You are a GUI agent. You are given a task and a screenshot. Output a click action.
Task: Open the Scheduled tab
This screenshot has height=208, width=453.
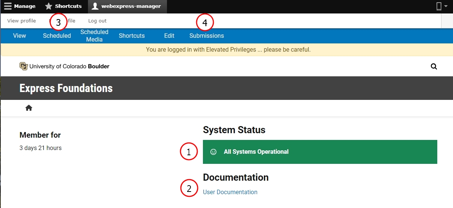[x=57, y=36]
